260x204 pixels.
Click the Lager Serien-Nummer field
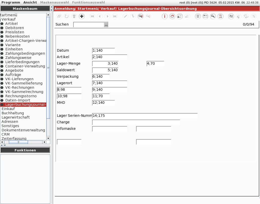coord(145,116)
